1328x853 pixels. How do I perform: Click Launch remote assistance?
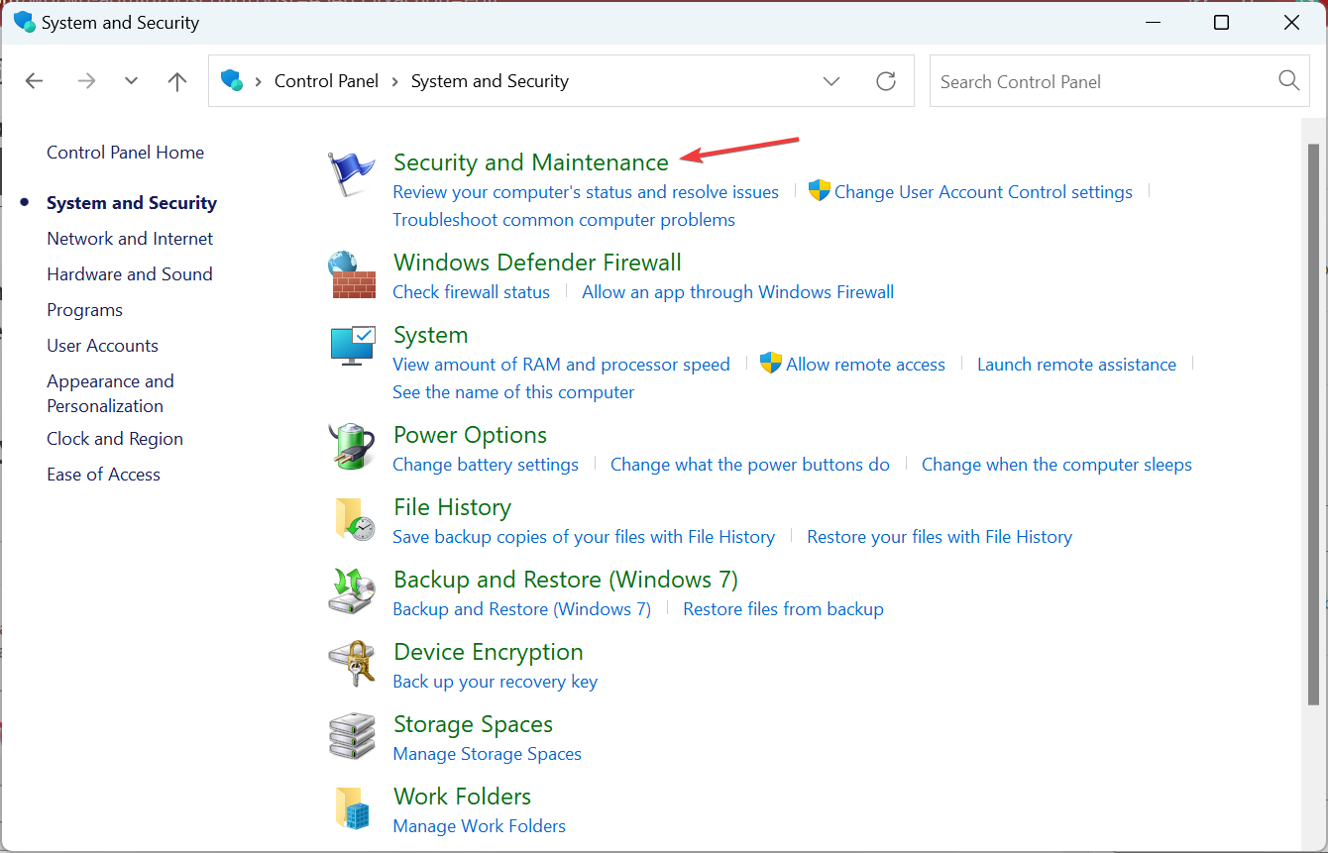pyautogui.click(x=1076, y=365)
